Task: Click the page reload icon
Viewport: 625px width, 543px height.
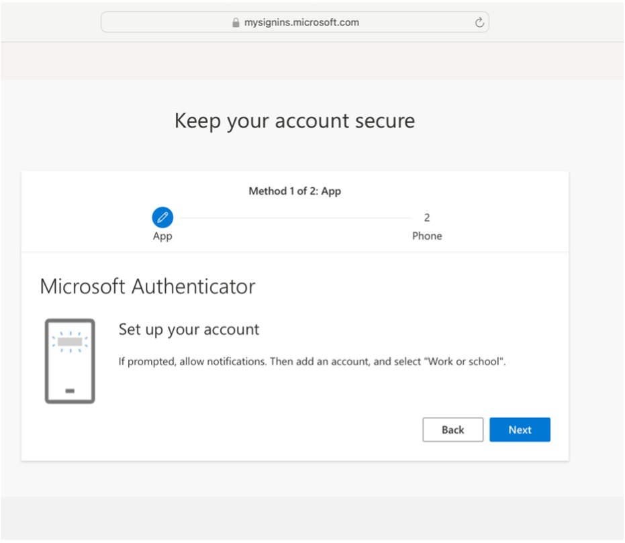Action: click(479, 21)
